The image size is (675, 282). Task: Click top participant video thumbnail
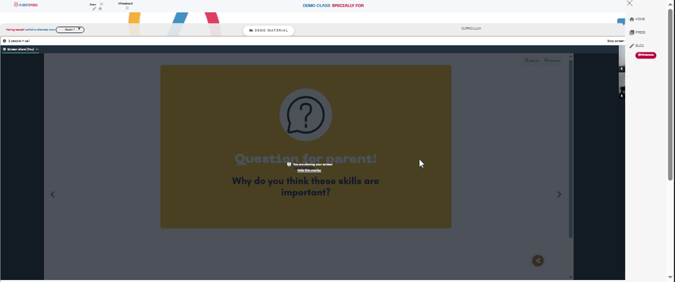622,59
